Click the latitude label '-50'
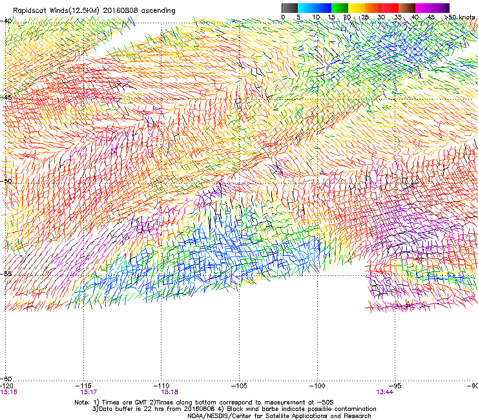 (x=6, y=181)
